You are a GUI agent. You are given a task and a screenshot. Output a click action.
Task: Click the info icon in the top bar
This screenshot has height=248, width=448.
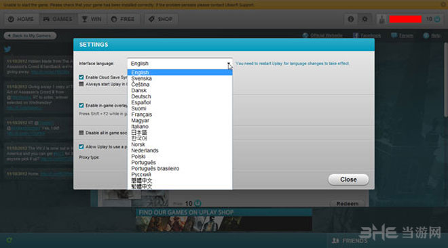click(x=350, y=19)
